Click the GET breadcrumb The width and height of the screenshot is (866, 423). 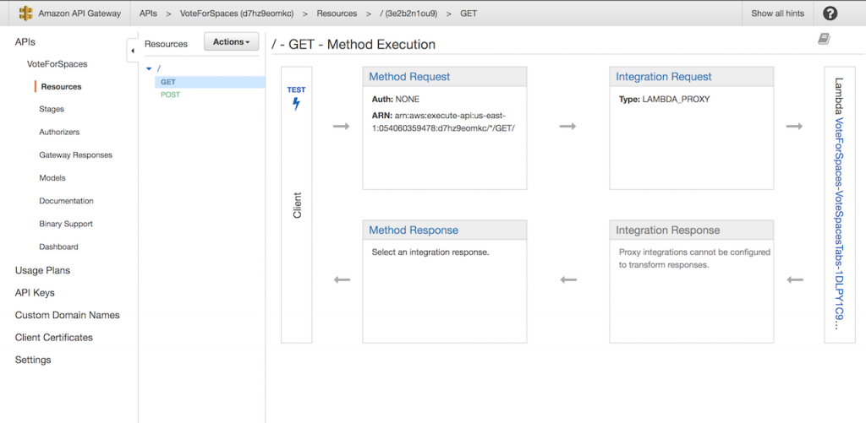469,14
